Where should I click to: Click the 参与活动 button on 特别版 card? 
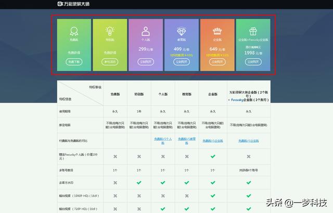(x=110, y=62)
